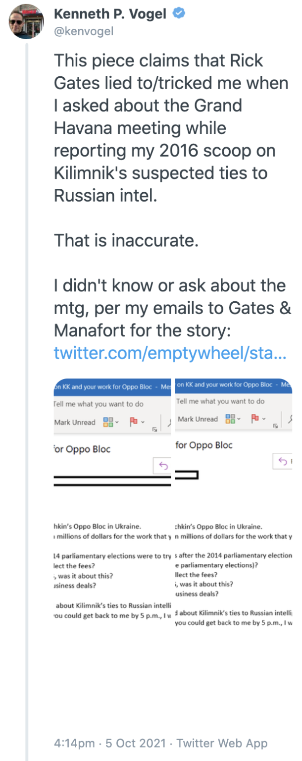The width and height of the screenshot is (302, 761).
Task: Open the @kenvogel handle
Action: click(x=84, y=31)
